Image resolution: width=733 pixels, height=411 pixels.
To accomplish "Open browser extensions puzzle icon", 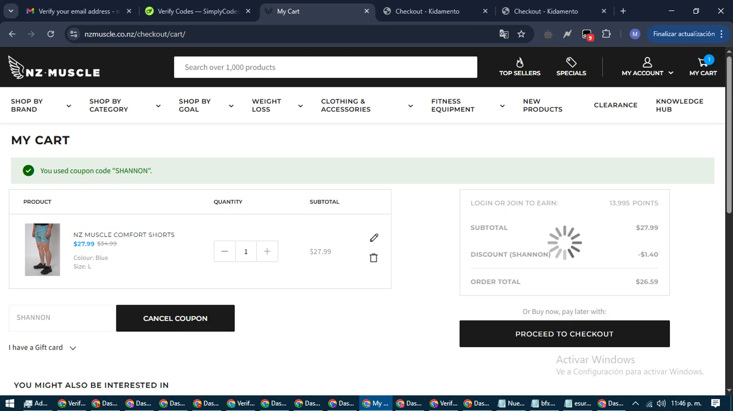I will pos(606,34).
